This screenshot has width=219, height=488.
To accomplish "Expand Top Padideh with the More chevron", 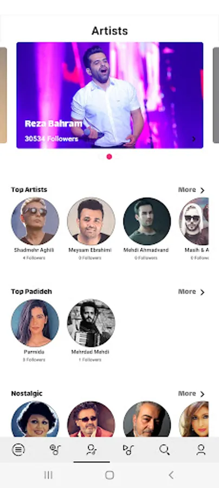I will coord(191,292).
